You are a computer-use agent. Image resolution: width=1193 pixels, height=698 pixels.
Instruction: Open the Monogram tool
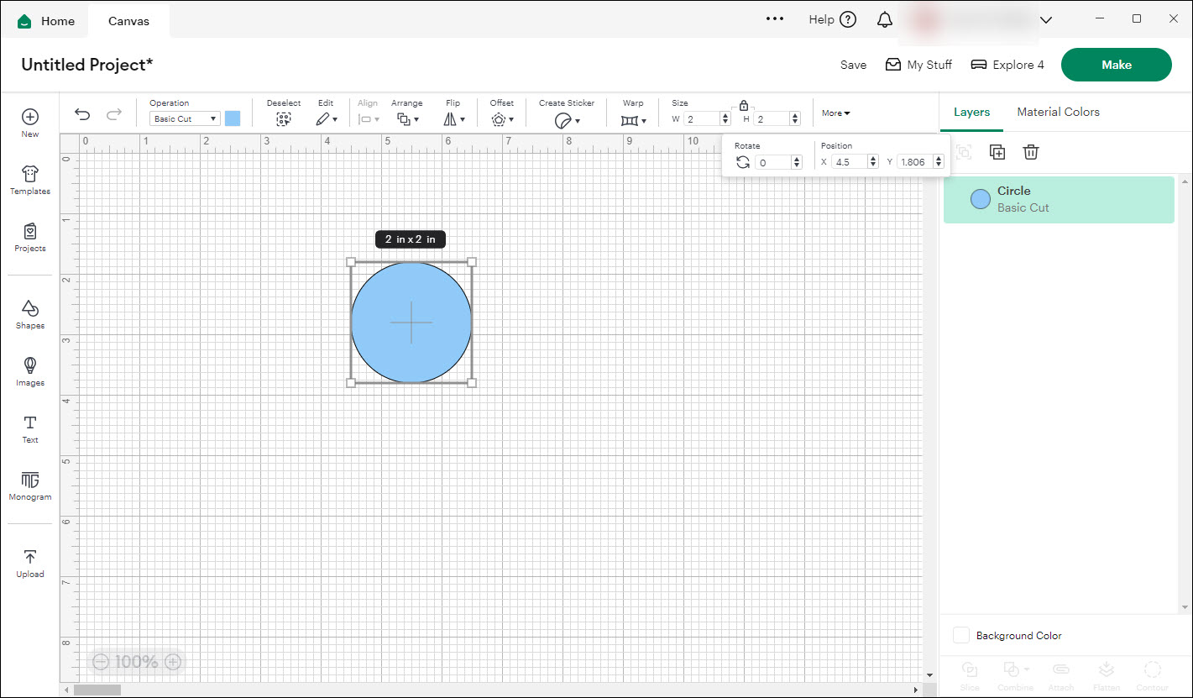(x=30, y=485)
